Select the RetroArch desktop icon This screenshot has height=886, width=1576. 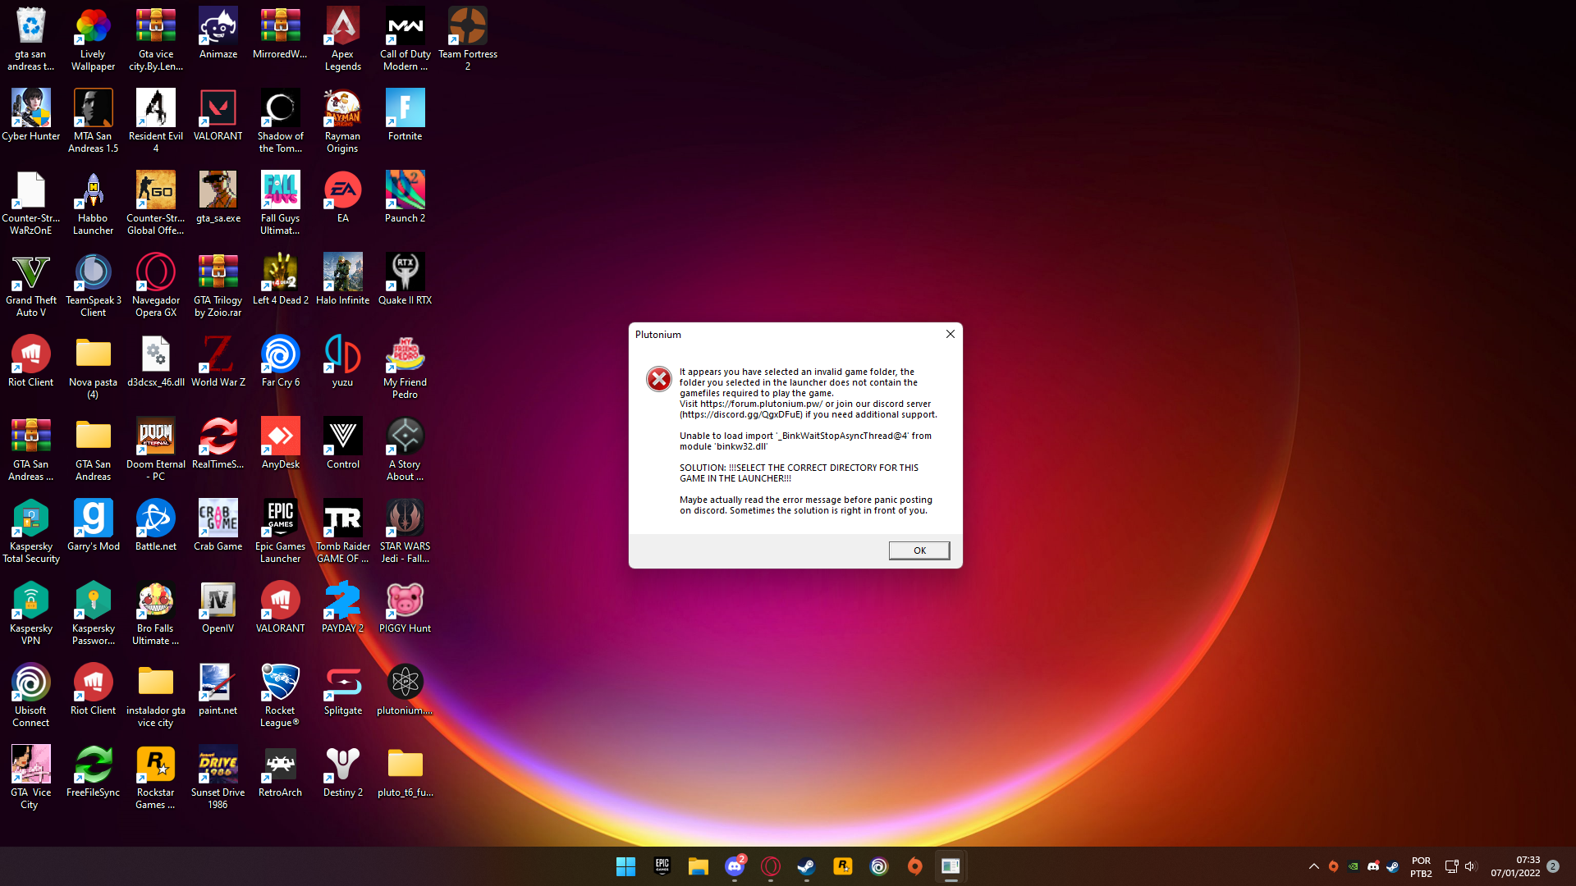pyautogui.click(x=281, y=771)
